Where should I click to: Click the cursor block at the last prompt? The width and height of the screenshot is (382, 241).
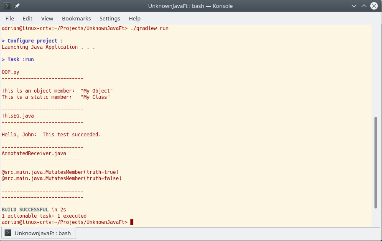(132, 222)
